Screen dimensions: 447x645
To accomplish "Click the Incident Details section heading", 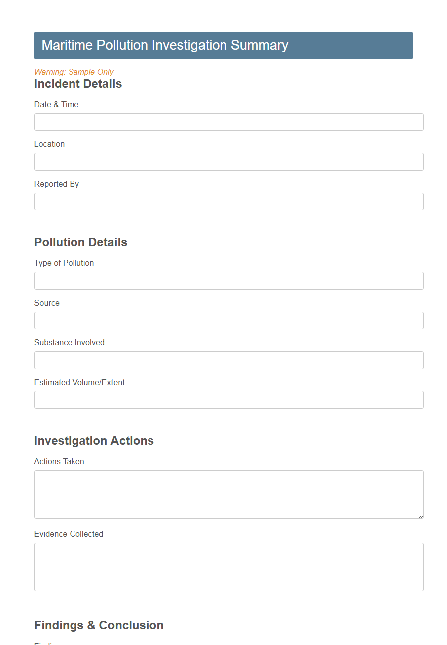I will click(x=77, y=84).
